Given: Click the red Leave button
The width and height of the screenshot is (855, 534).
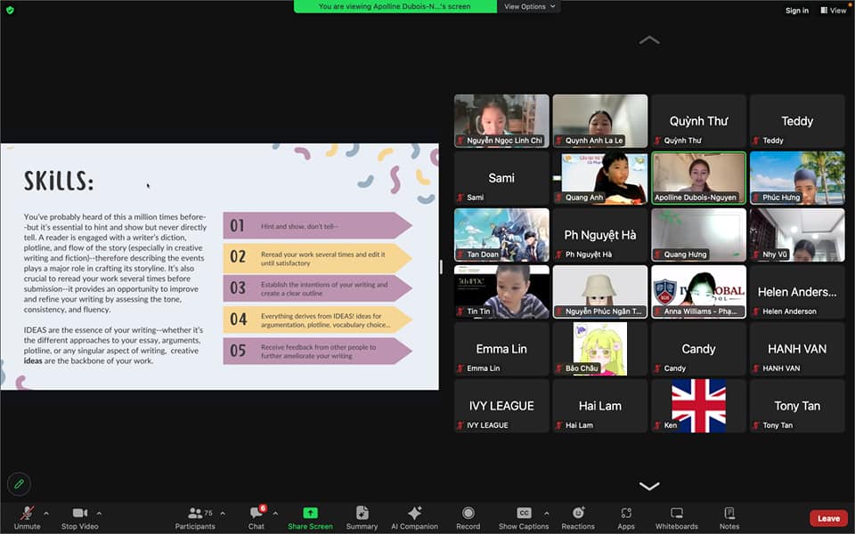Looking at the screenshot, I should click(x=828, y=518).
